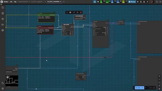
Task: Clear pending tasks square icon
Action: (154, 88)
